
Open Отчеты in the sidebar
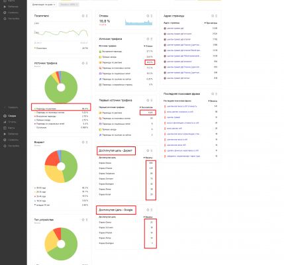[10, 122]
